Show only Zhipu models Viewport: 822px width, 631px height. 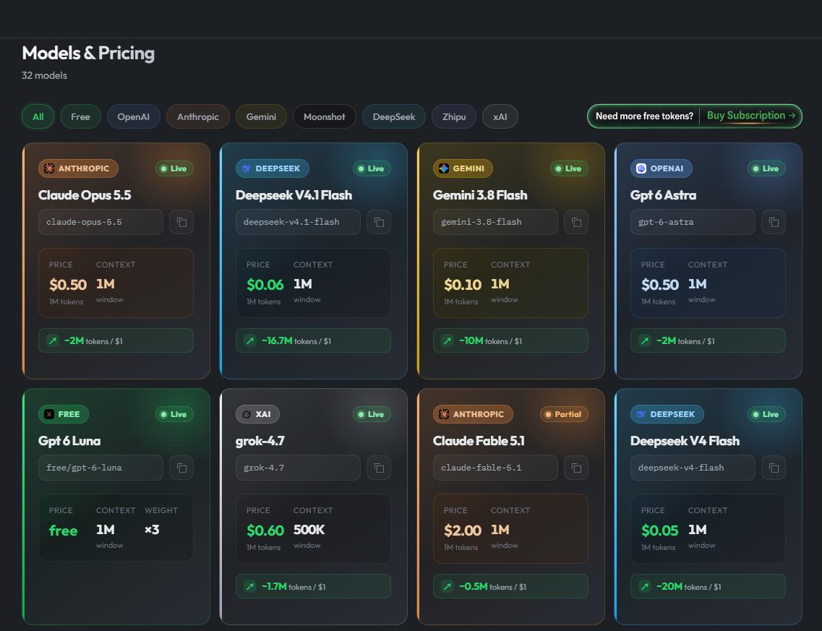[x=454, y=116]
